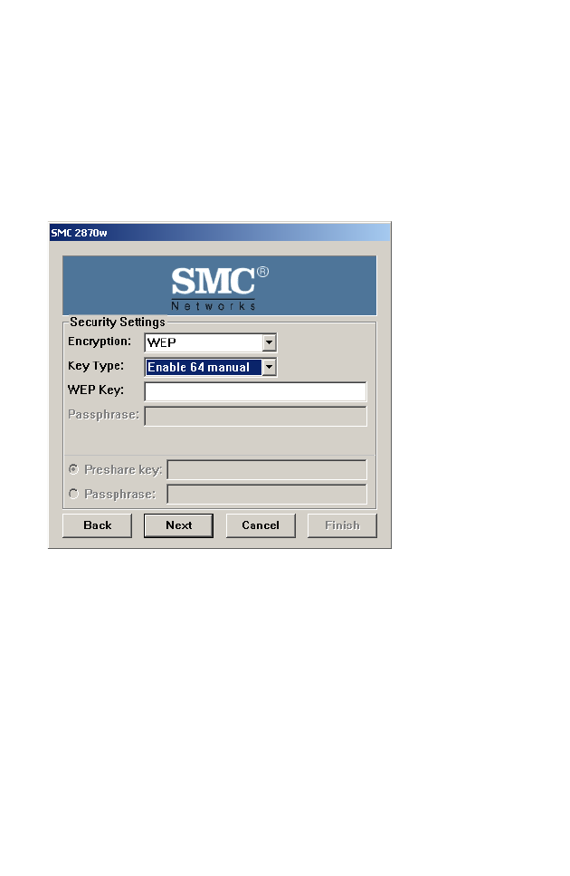
Task: Cancel the setup wizard
Action: [261, 525]
